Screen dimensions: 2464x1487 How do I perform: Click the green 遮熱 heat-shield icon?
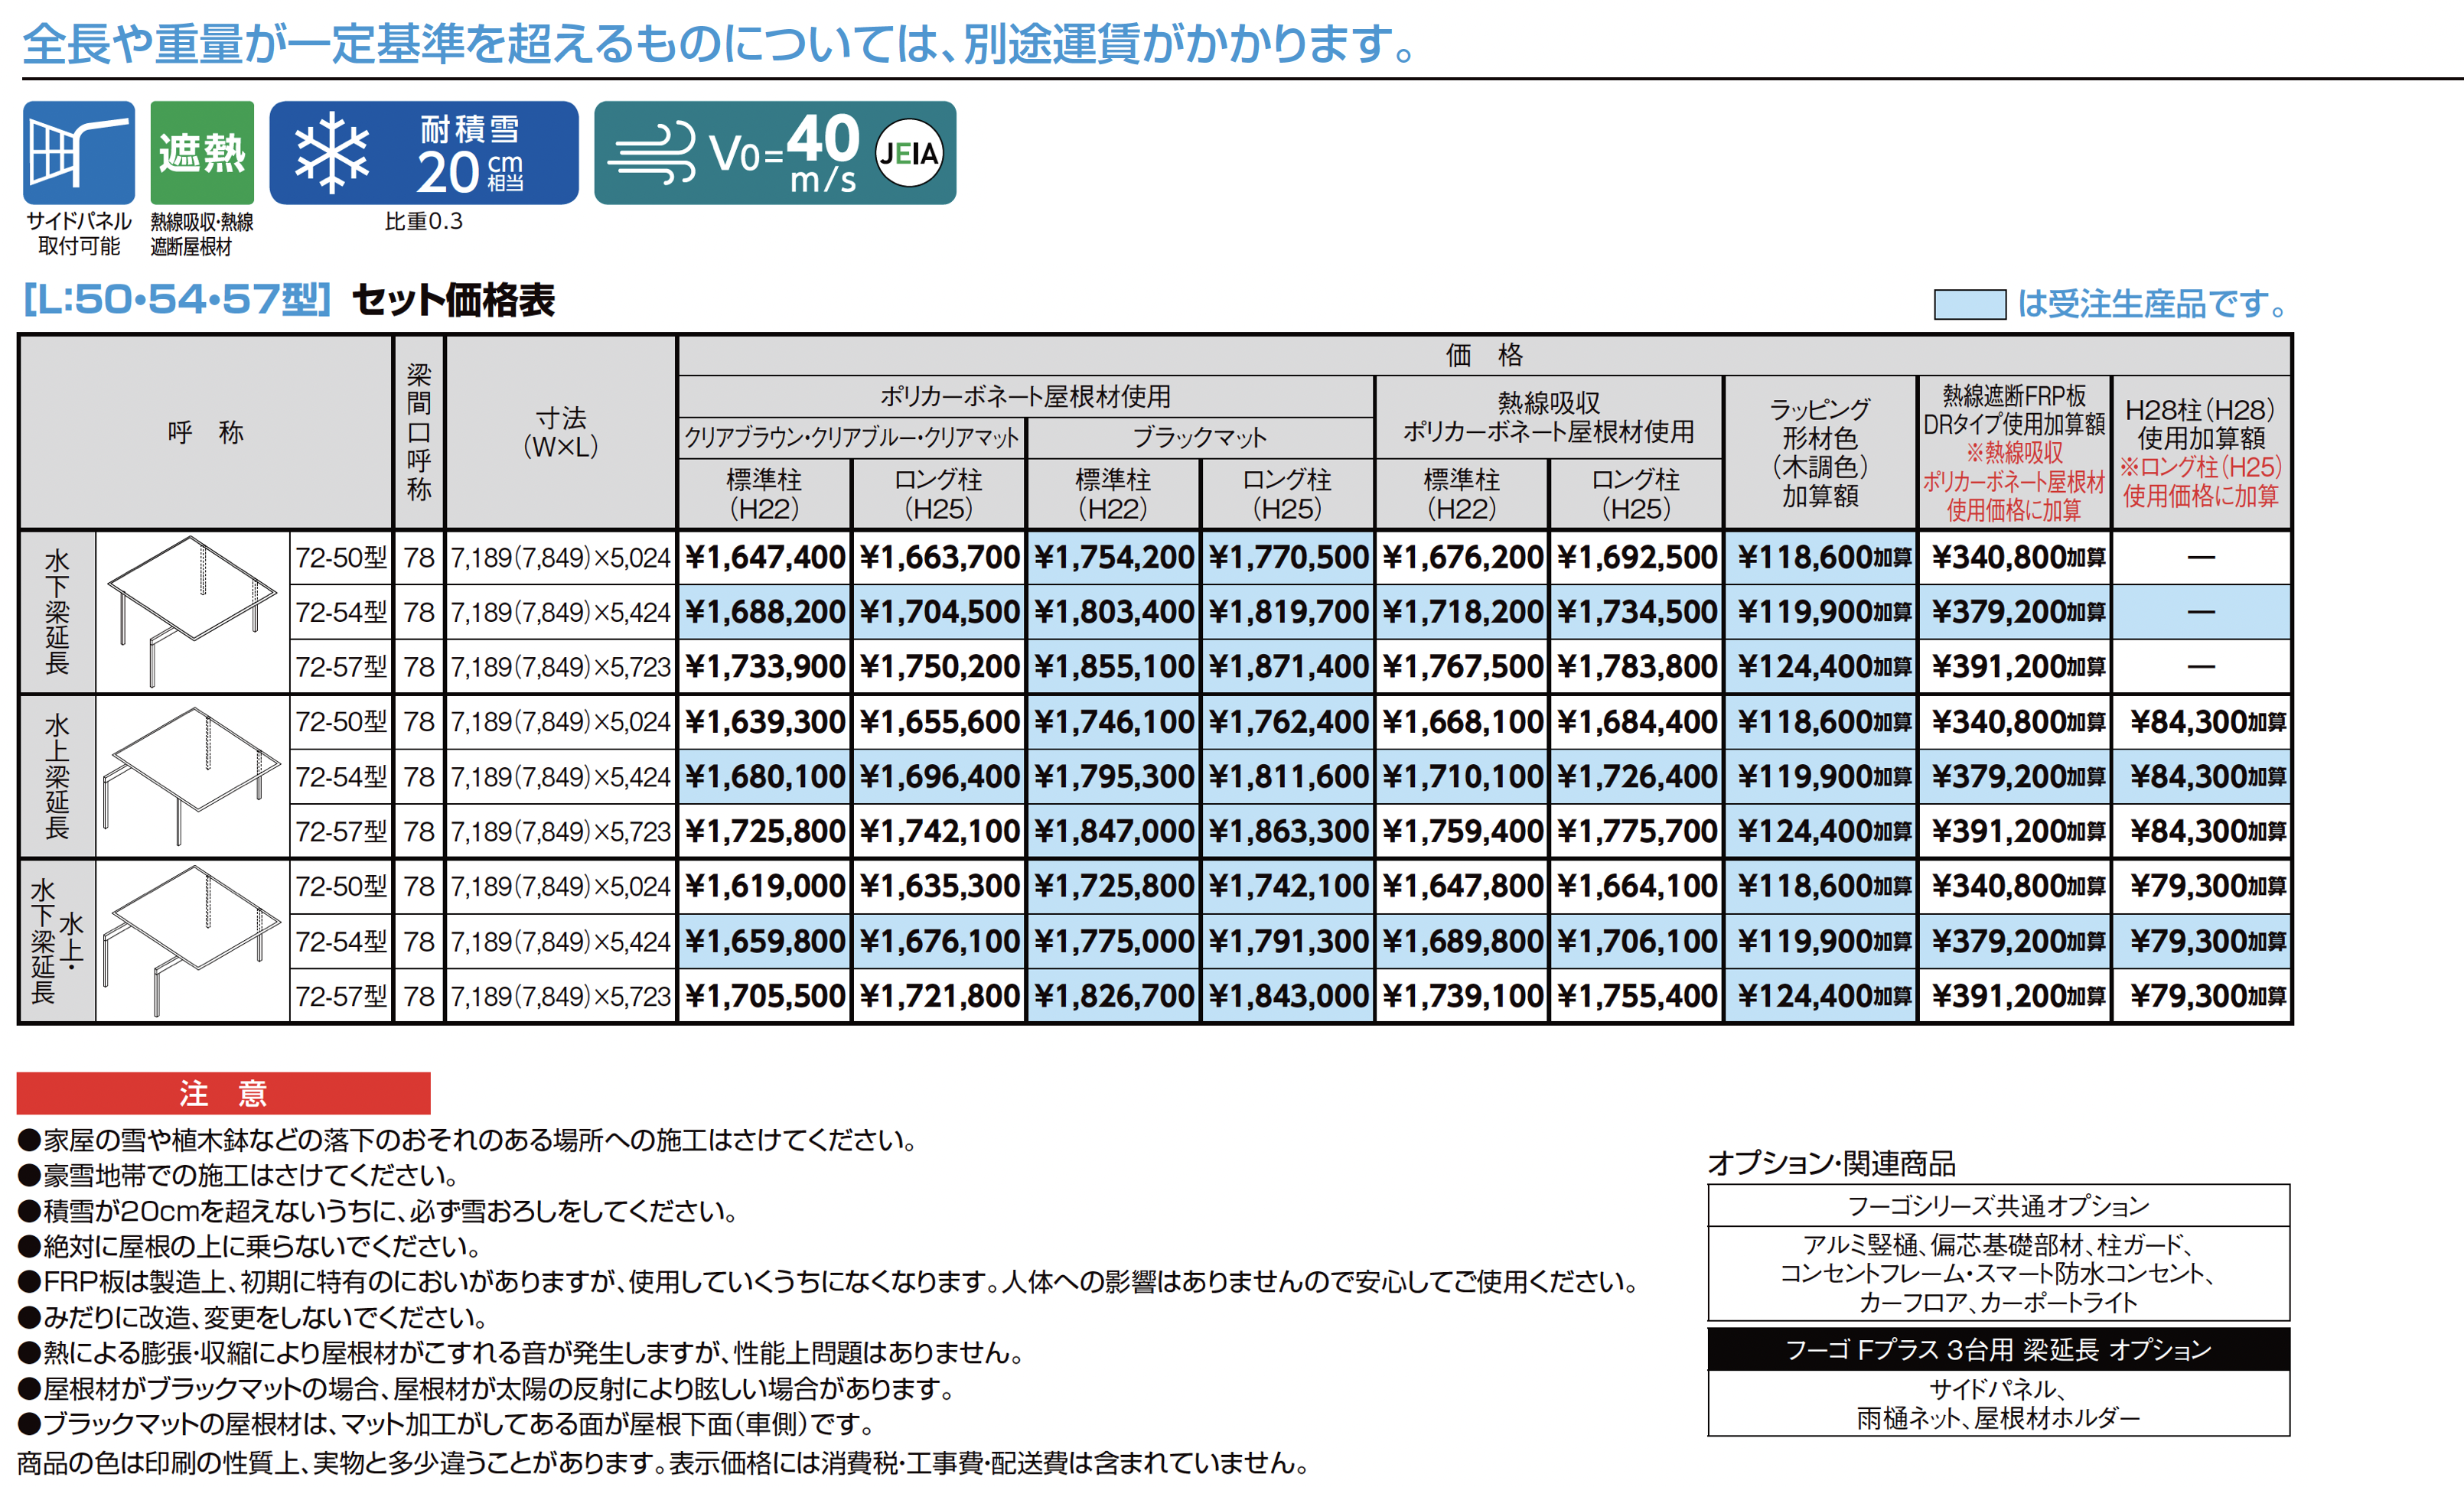pyautogui.click(x=202, y=153)
